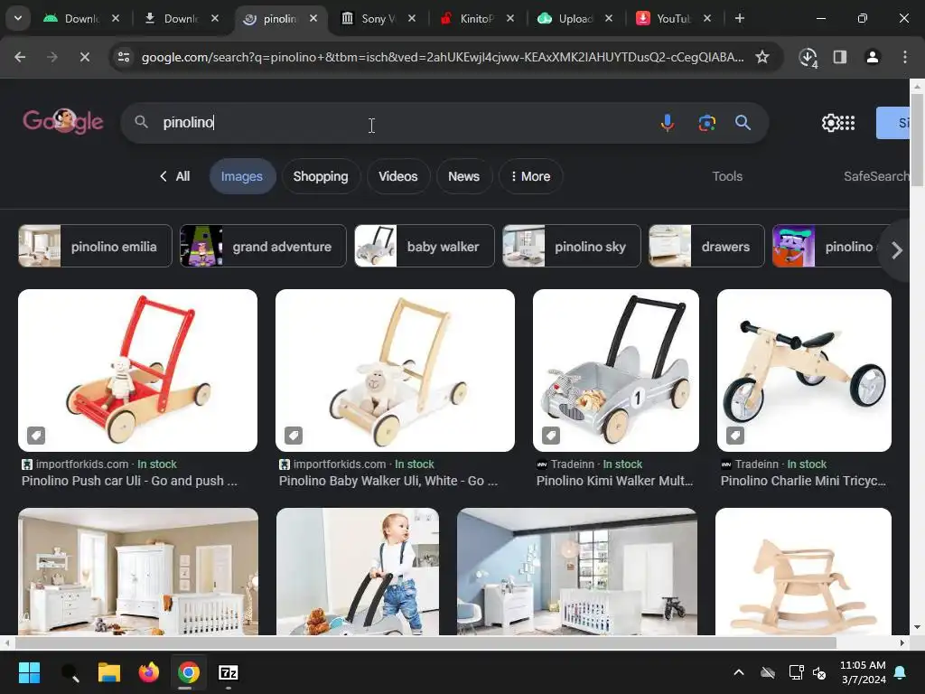
Task: Click product tag icon on Kimi Walker image
Action: tap(550, 436)
